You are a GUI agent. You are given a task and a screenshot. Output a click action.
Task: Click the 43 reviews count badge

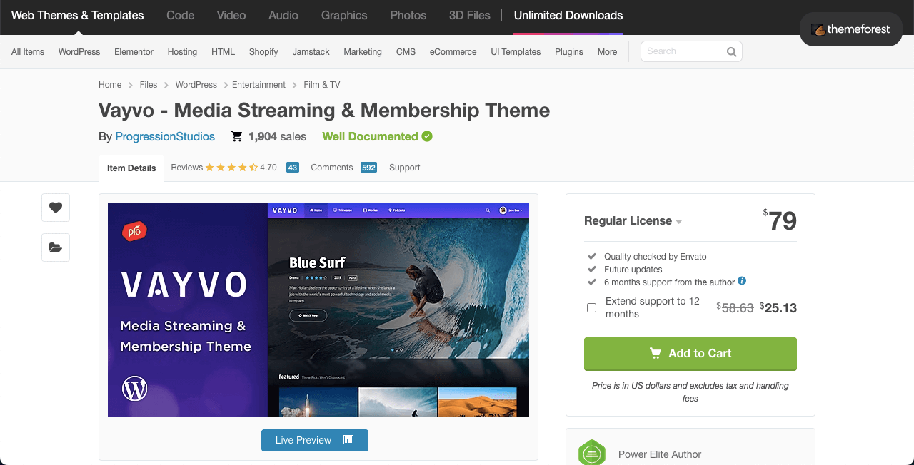(x=293, y=168)
